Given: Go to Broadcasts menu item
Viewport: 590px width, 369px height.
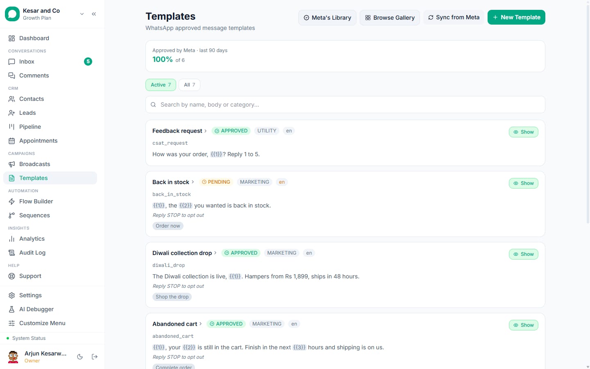Looking at the screenshot, I should click(50, 164).
